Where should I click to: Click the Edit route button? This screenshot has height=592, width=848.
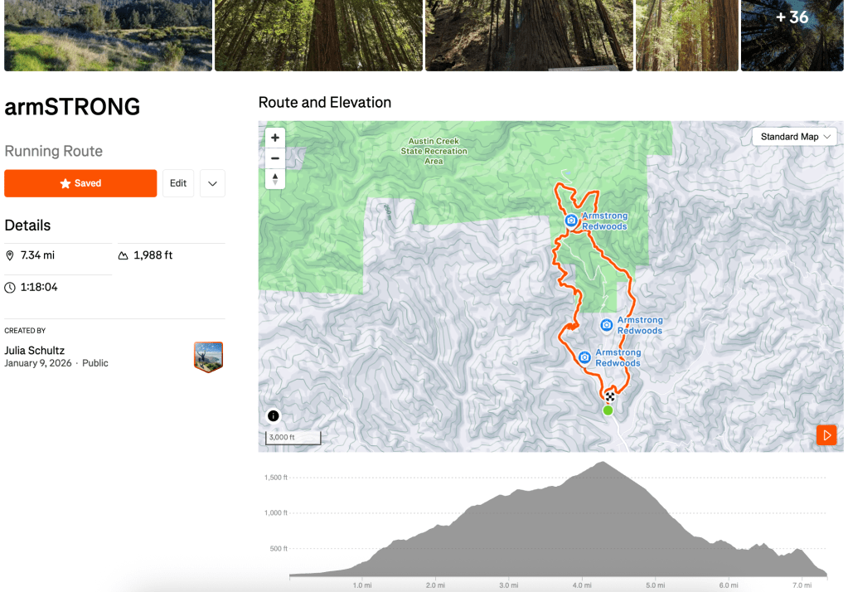click(178, 183)
